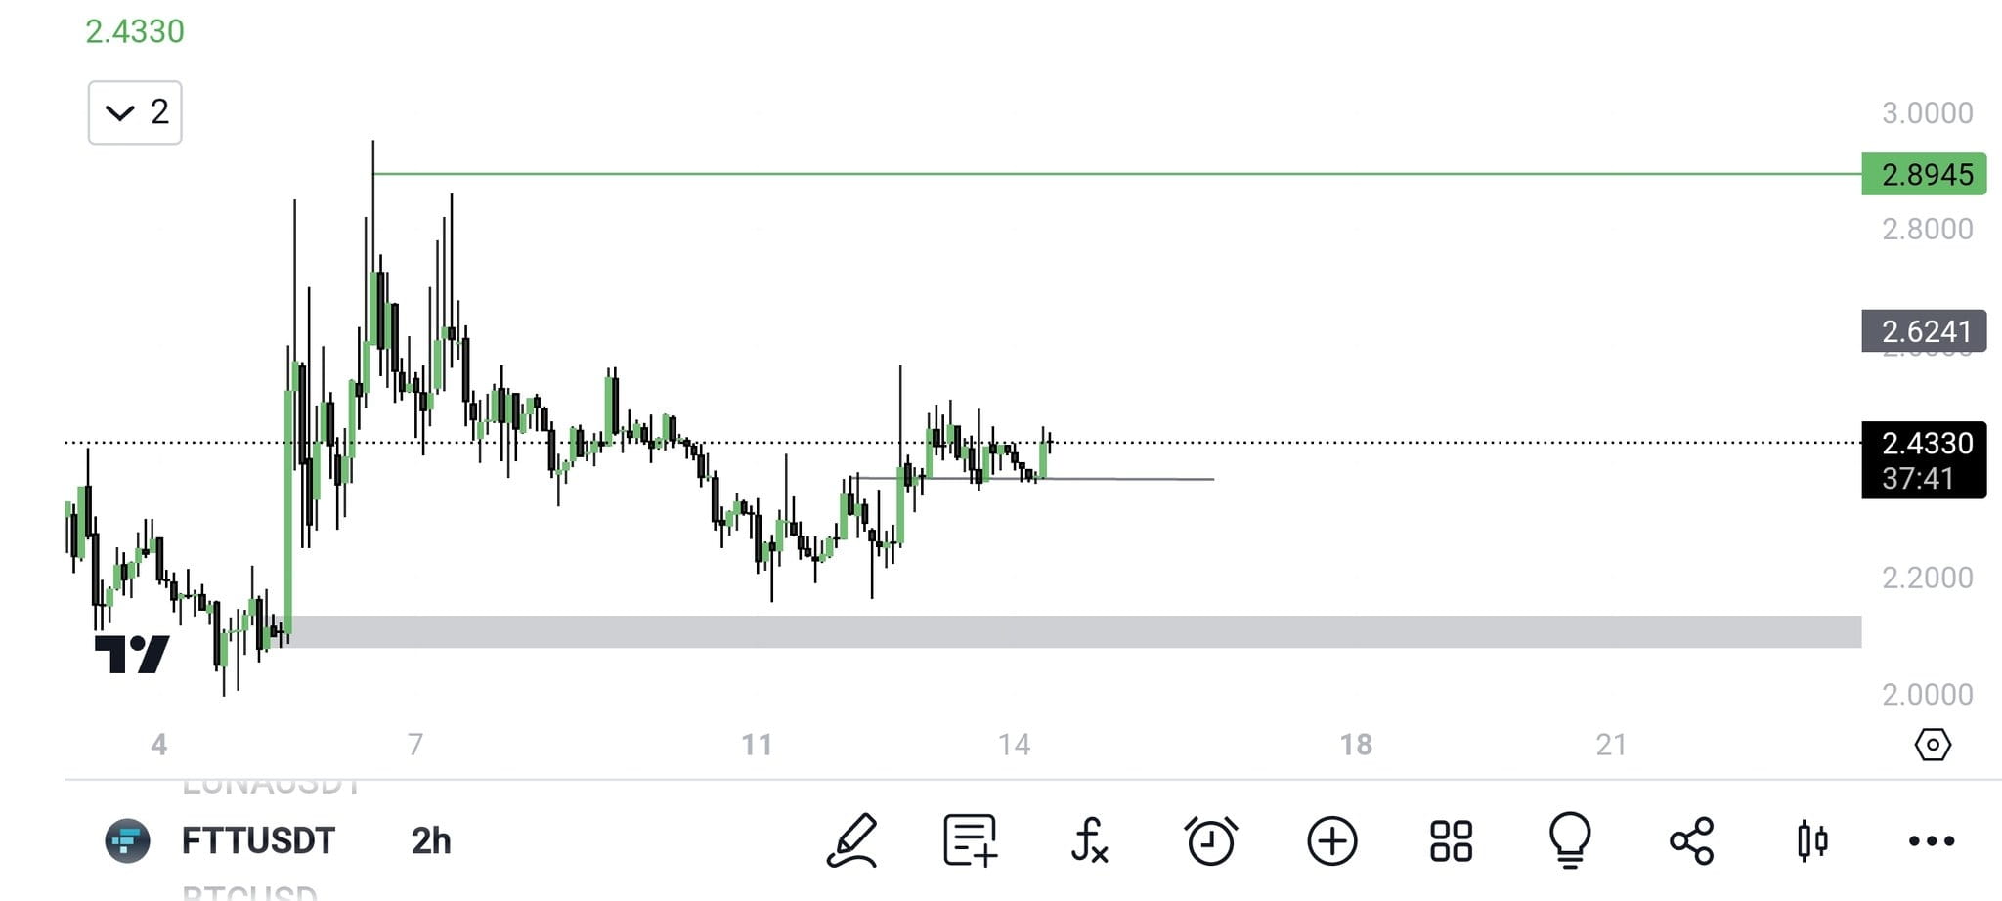Open the notes panel icon
Screen dimensions: 2002x901
click(970, 838)
